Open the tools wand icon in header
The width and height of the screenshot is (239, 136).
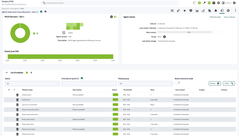[204, 3]
